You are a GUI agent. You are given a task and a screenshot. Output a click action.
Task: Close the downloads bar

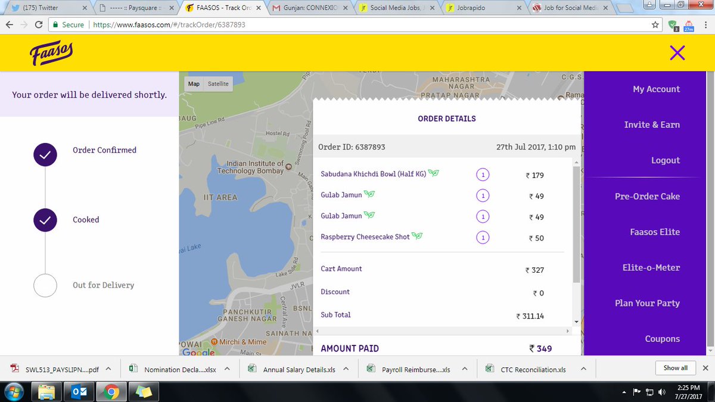tap(705, 368)
